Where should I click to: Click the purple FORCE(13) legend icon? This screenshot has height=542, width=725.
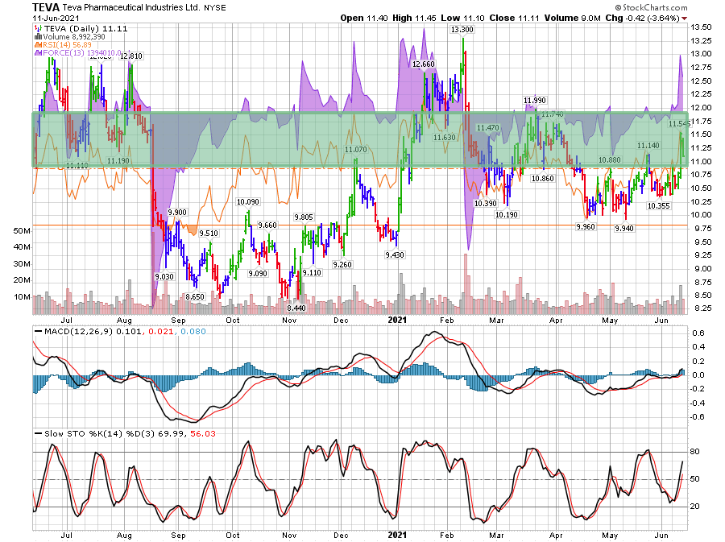pyautogui.click(x=36, y=52)
